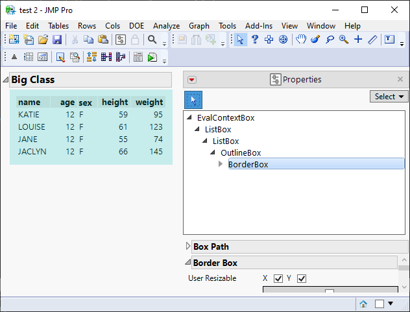Select the Grabber hand tool
410x312 pixels.
click(301, 40)
